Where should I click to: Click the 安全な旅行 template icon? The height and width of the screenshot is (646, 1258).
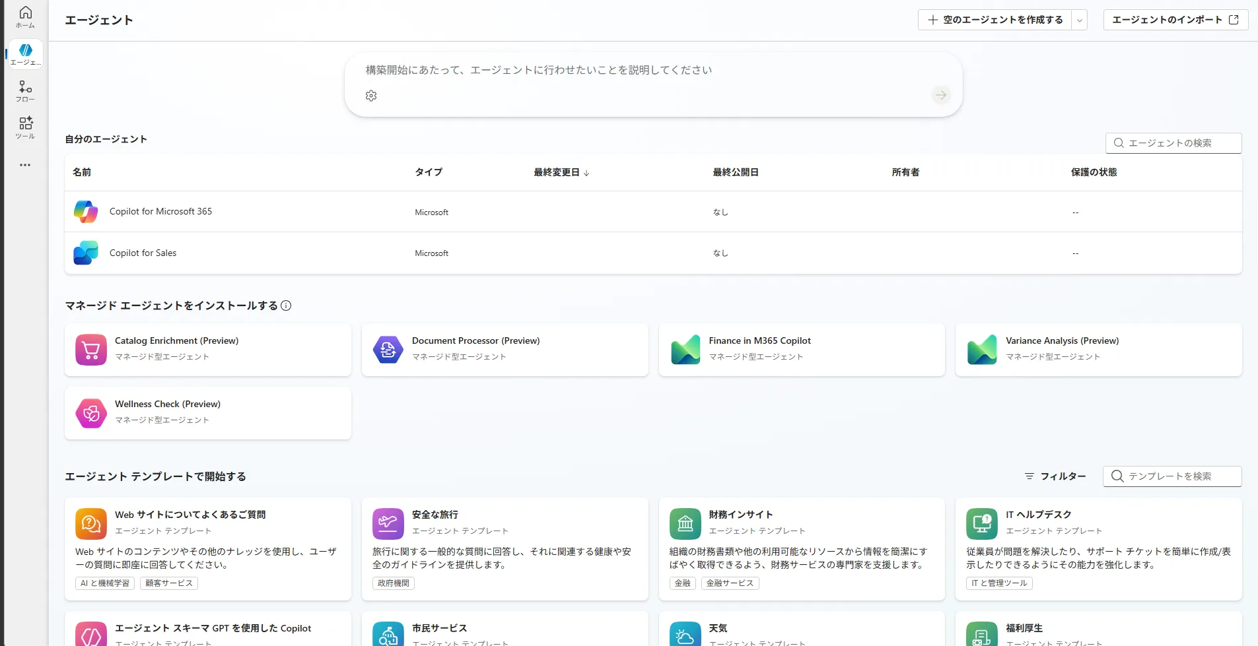click(388, 524)
